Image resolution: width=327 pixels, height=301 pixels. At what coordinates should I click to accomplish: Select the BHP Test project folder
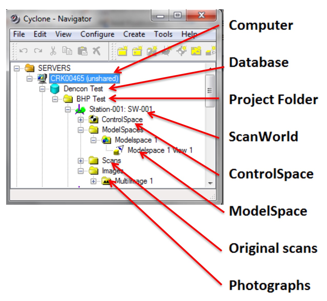[x=91, y=99]
